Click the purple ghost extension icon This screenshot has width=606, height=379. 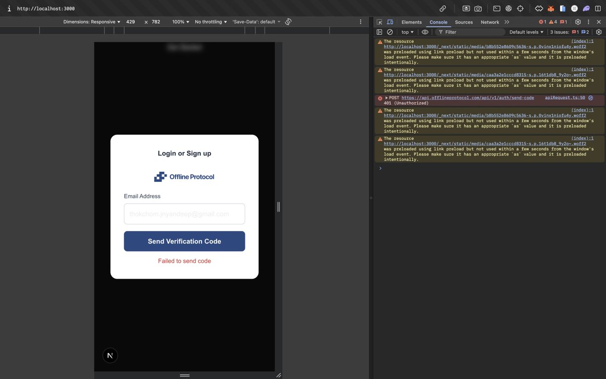coord(586,9)
